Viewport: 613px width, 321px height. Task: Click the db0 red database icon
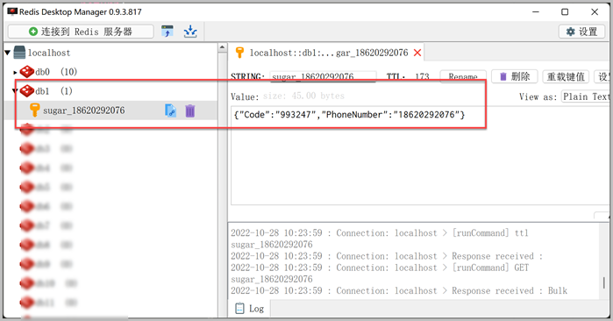tap(27, 72)
